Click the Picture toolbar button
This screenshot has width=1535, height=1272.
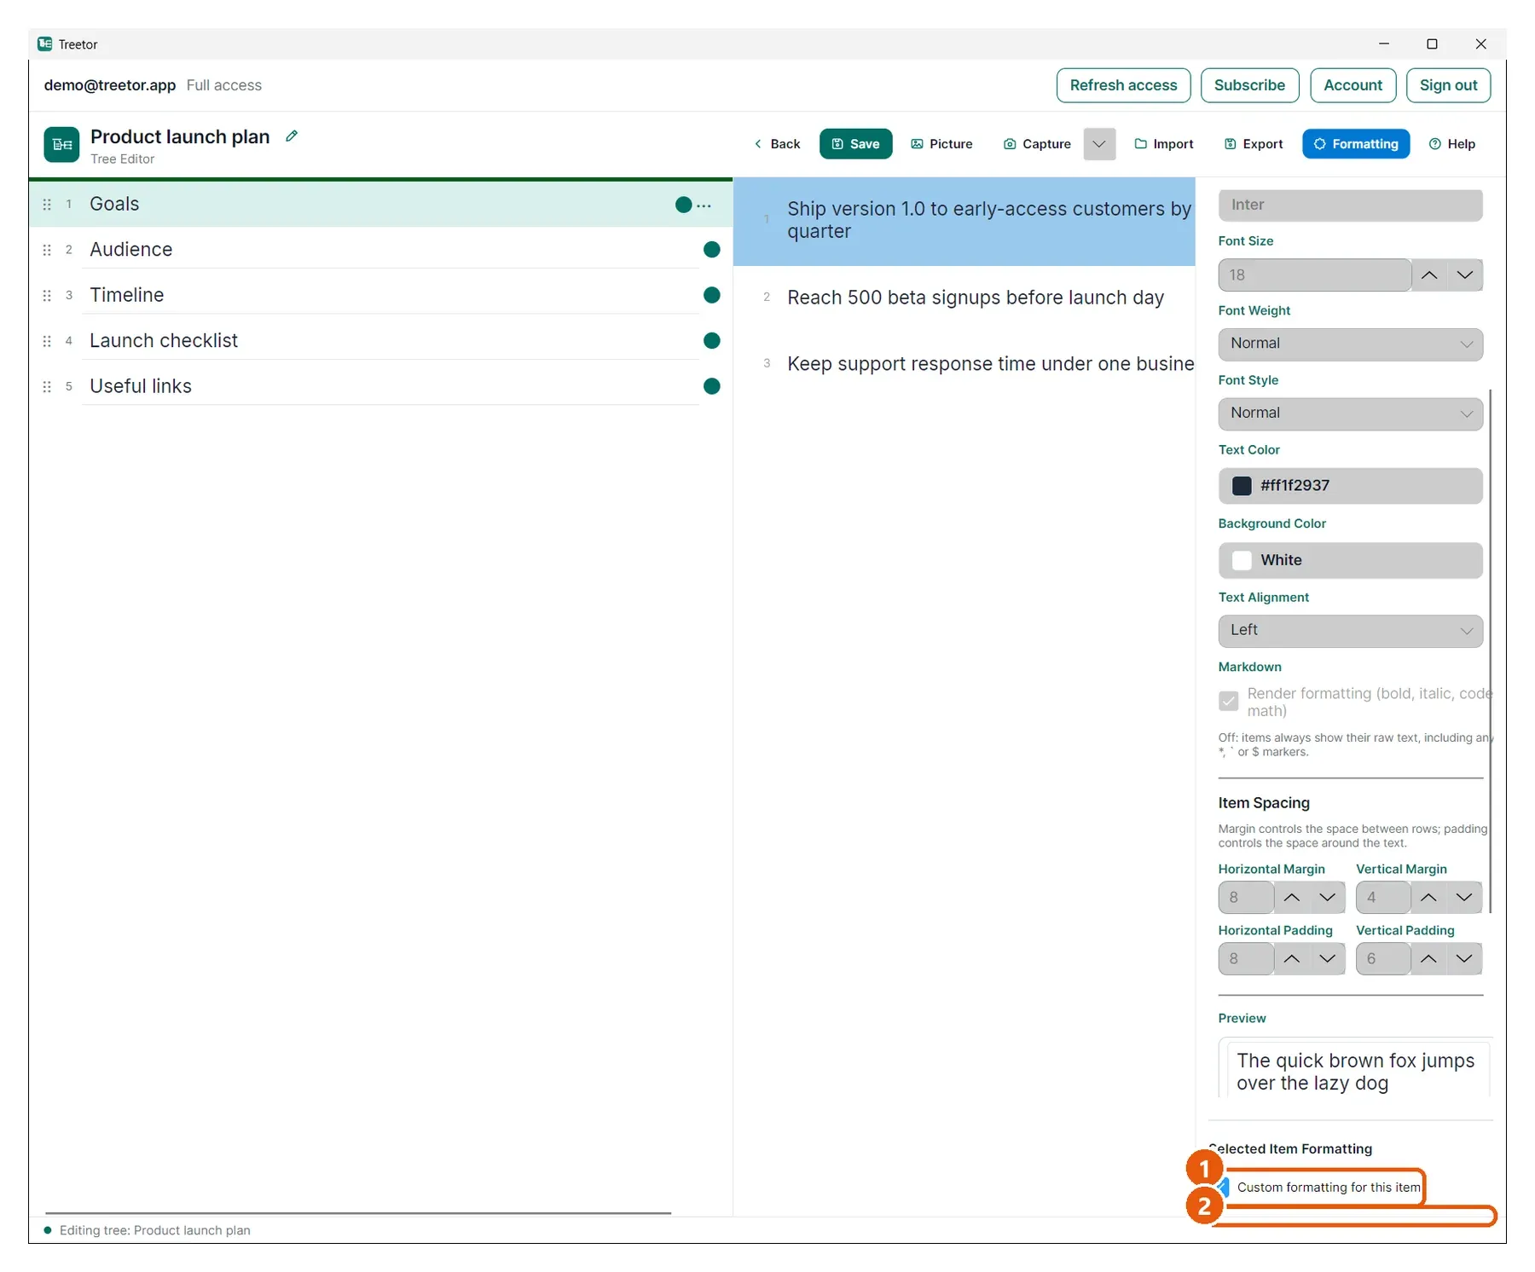click(941, 144)
